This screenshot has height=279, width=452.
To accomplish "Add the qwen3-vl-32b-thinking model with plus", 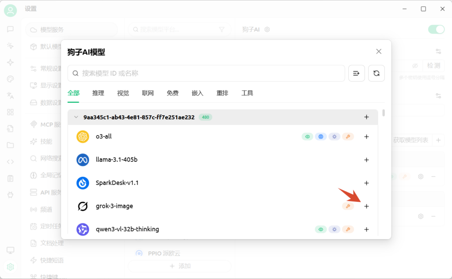I will 366,230.
